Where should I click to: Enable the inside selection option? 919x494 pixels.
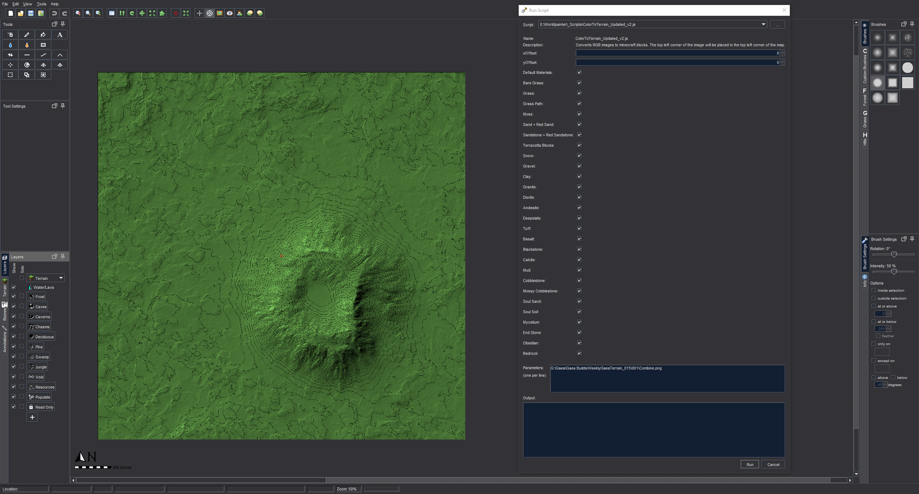click(874, 291)
